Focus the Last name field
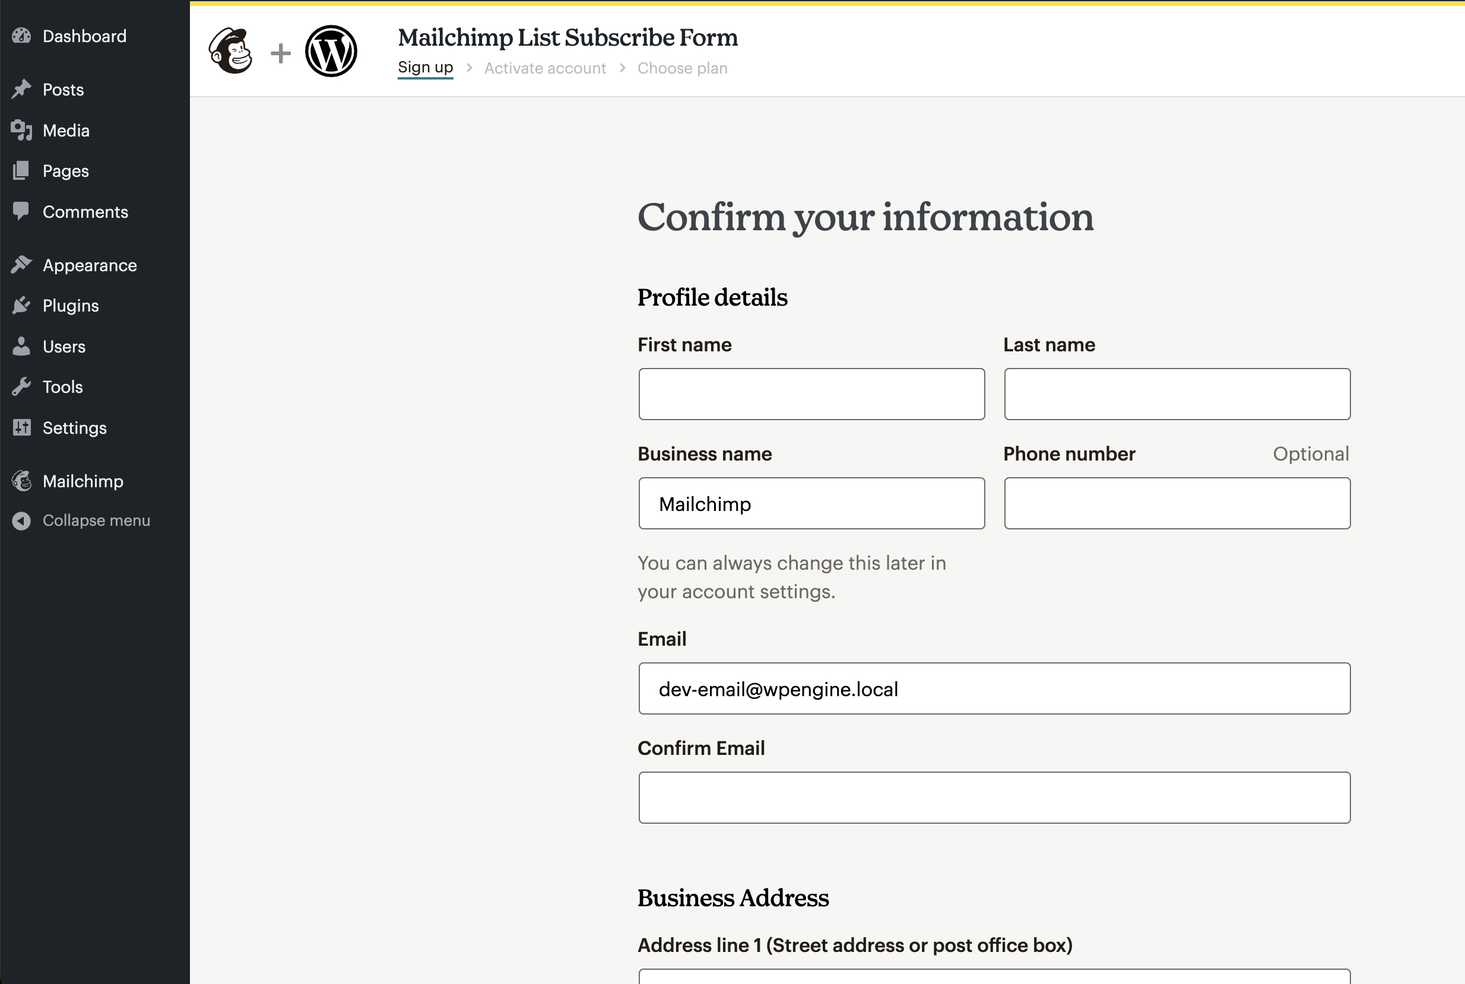Screen dimensions: 1465x984 1177,394
